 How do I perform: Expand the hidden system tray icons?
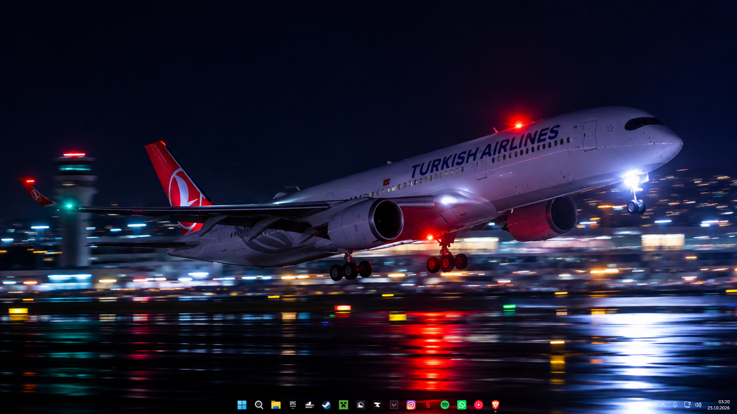coord(663,405)
